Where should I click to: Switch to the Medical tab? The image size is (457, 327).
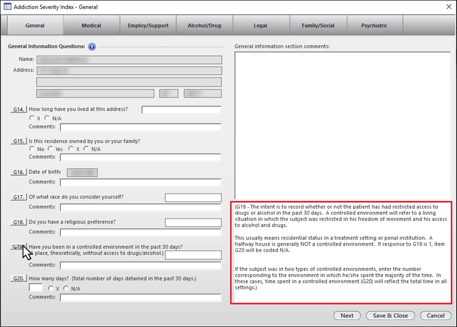91,26
